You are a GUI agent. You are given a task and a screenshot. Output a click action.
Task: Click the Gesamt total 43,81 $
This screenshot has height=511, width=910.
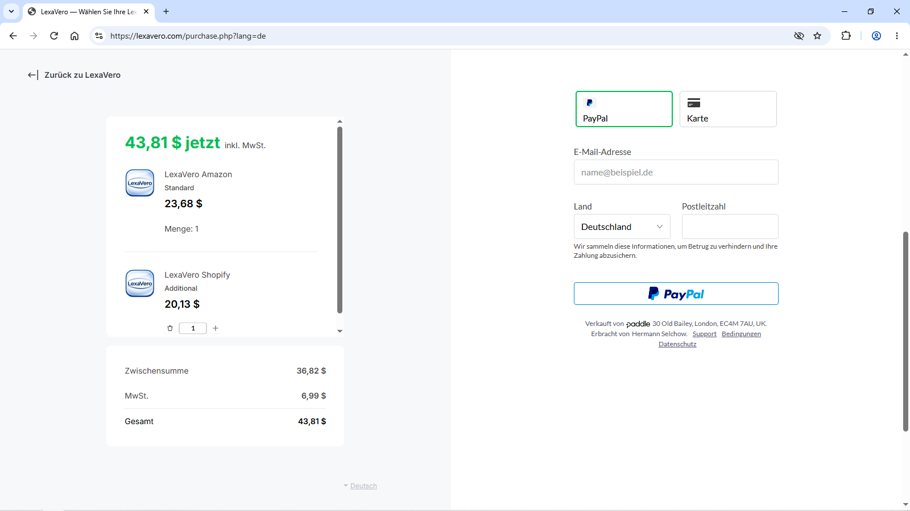(x=312, y=421)
